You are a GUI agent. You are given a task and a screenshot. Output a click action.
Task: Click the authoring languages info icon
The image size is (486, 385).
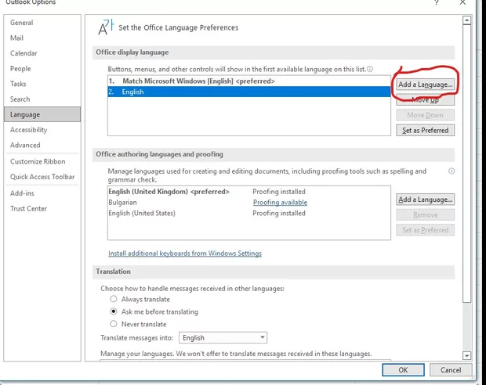pyautogui.click(x=452, y=171)
